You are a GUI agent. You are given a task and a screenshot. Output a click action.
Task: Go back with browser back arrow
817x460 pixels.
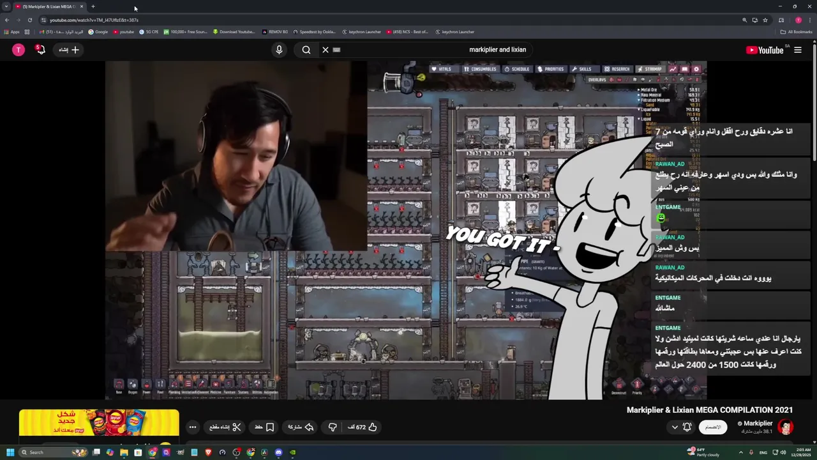click(x=7, y=20)
